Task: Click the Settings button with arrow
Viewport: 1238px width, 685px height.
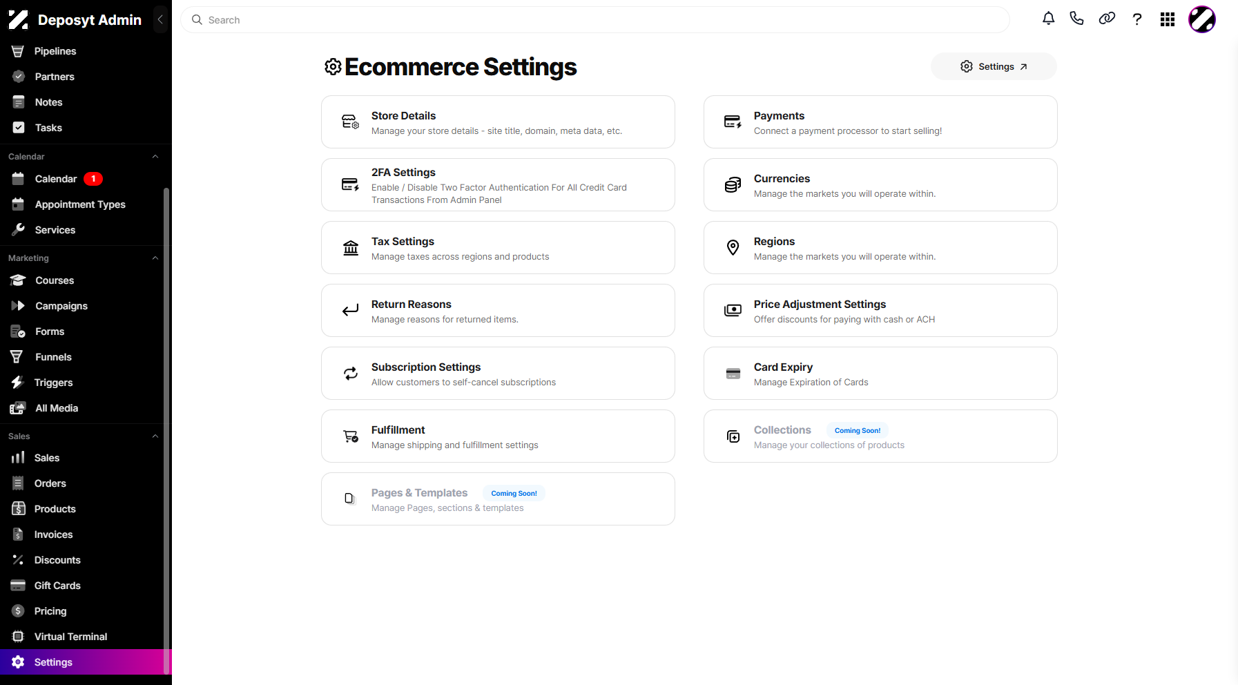Action: [x=994, y=66]
